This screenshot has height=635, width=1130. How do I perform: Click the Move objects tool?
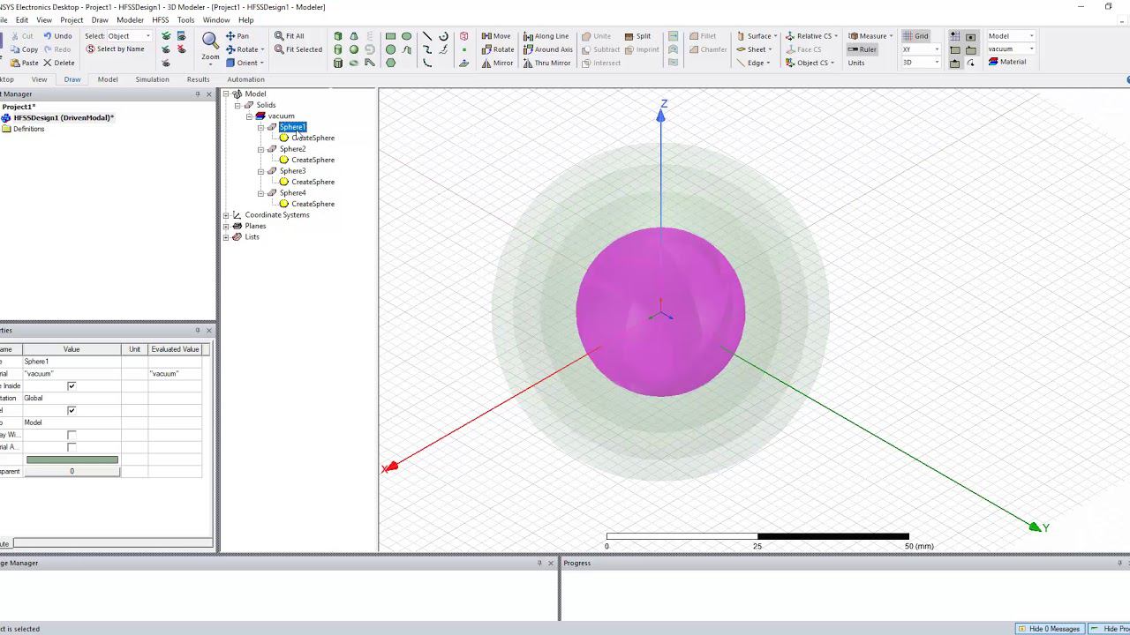(x=496, y=36)
